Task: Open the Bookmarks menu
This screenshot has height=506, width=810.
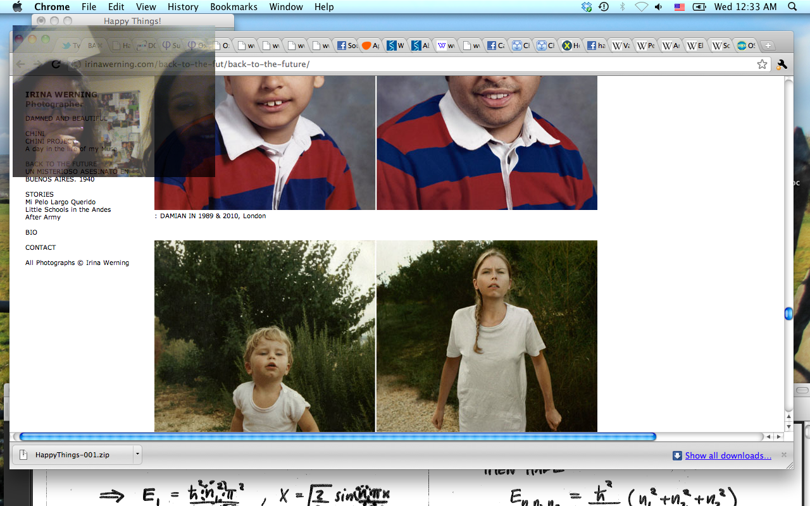Action: (234, 7)
